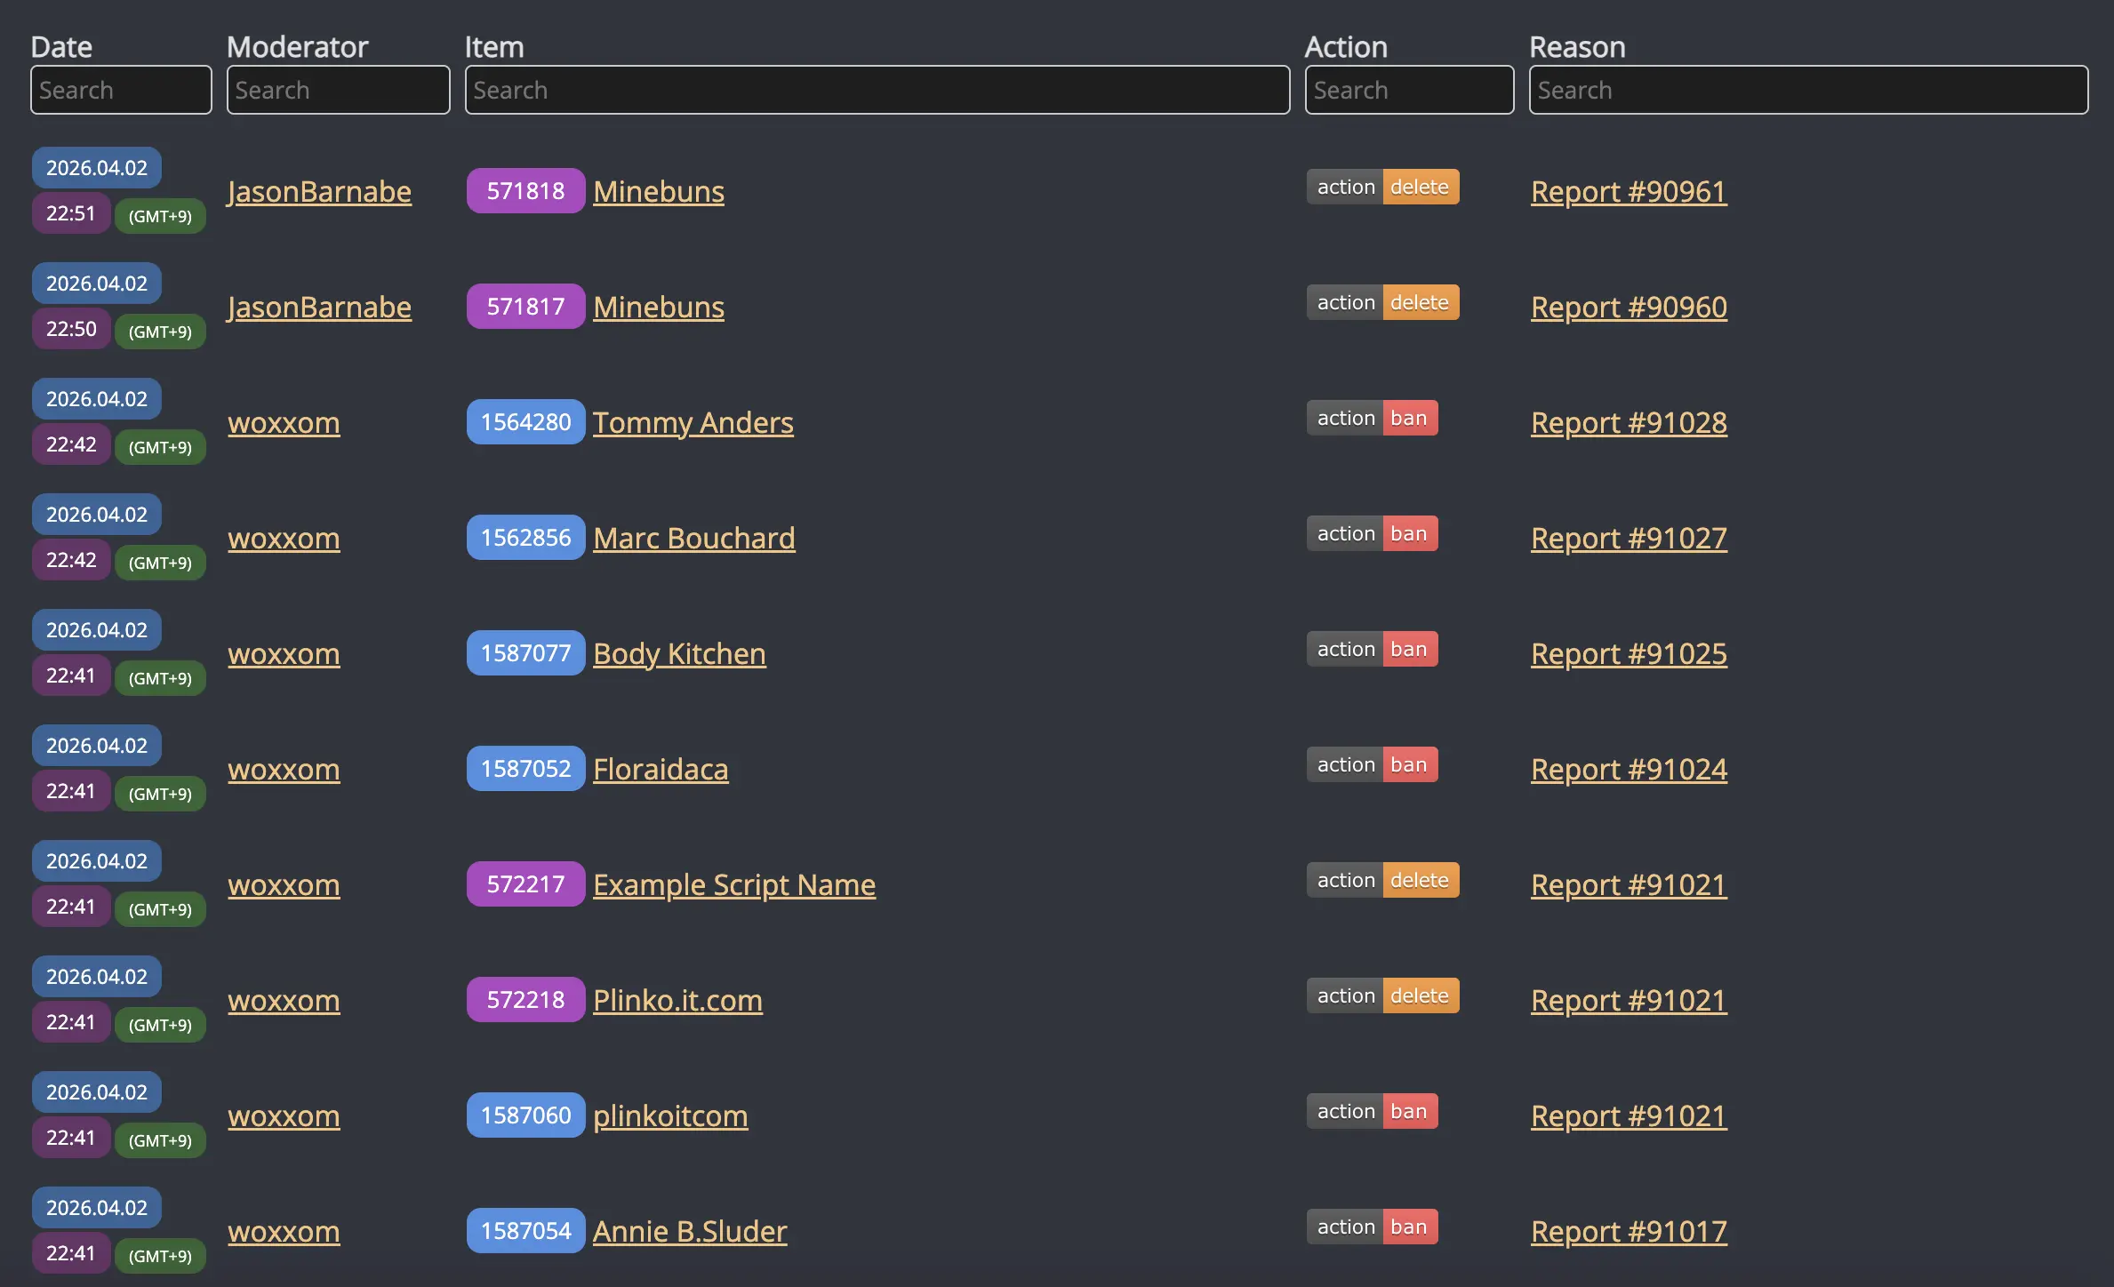Open Report #91028 reason link
This screenshot has width=2114, height=1287.
[x=1628, y=422]
